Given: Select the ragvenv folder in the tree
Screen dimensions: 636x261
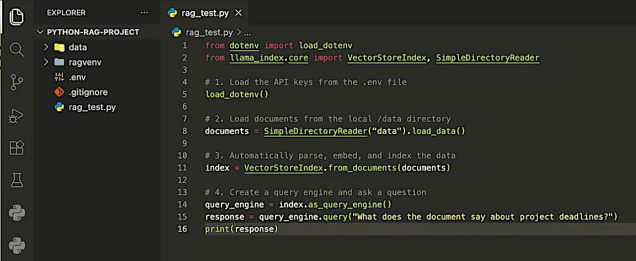Looking at the screenshot, I should 96,62.
